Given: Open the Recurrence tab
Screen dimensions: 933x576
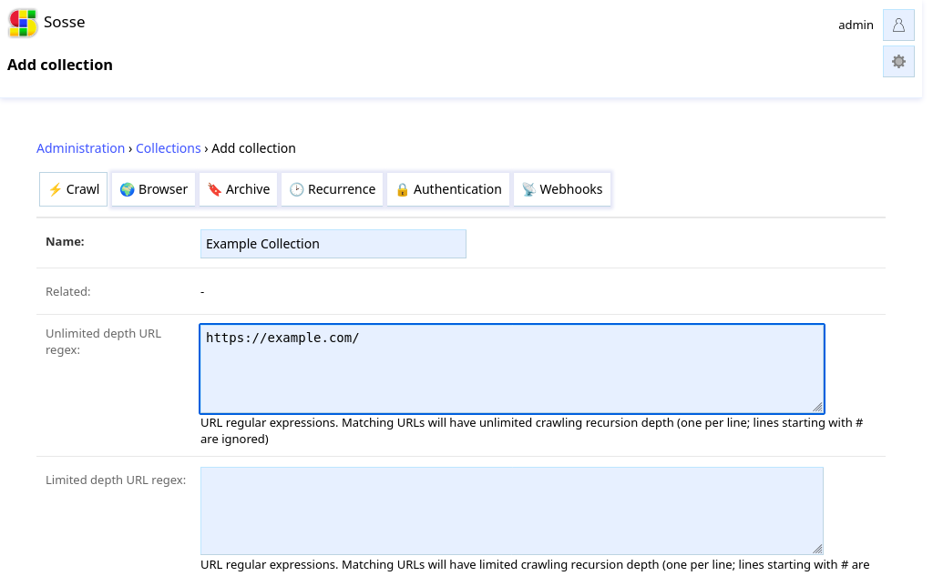Looking at the screenshot, I should [x=332, y=189].
